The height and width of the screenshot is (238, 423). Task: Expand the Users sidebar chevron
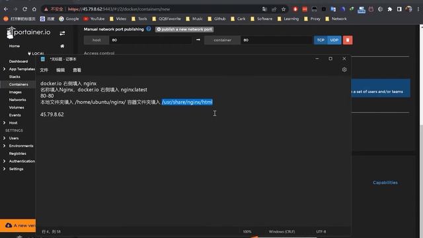click(4, 138)
